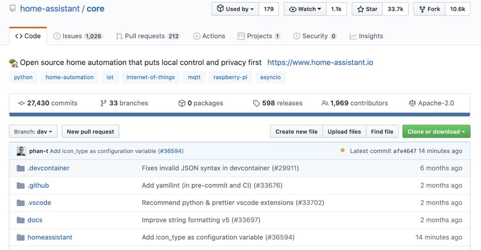Click the blue language breakdown bar
The image size is (481, 250).
point(240,114)
